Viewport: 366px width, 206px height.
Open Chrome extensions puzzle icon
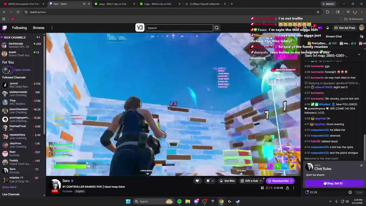[328, 12]
